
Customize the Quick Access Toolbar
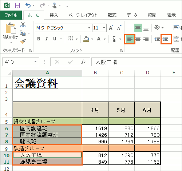coord(67,5)
